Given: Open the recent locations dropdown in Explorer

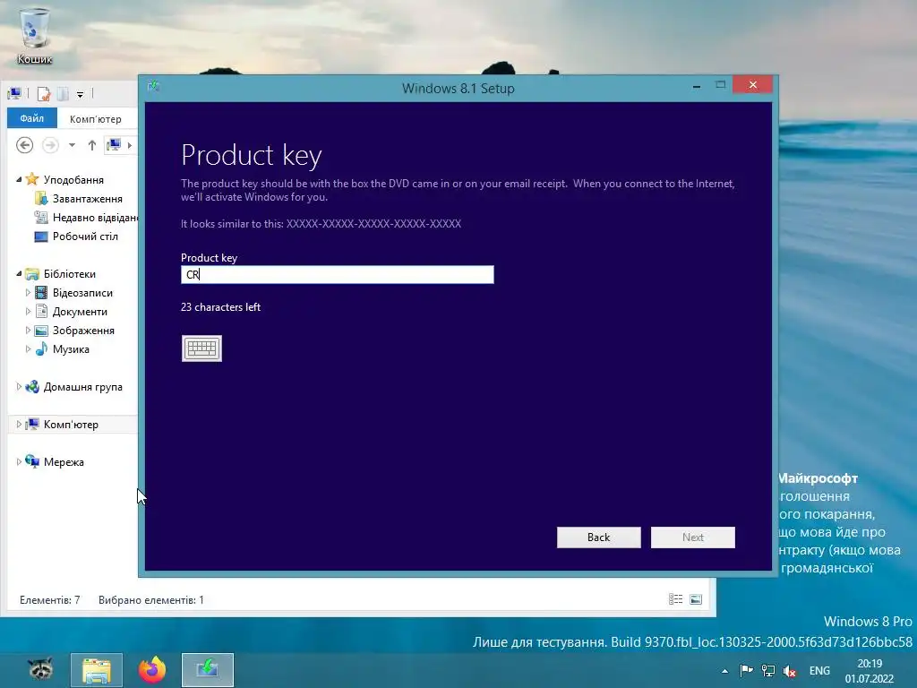Looking at the screenshot, I should (x=72, y=145).
